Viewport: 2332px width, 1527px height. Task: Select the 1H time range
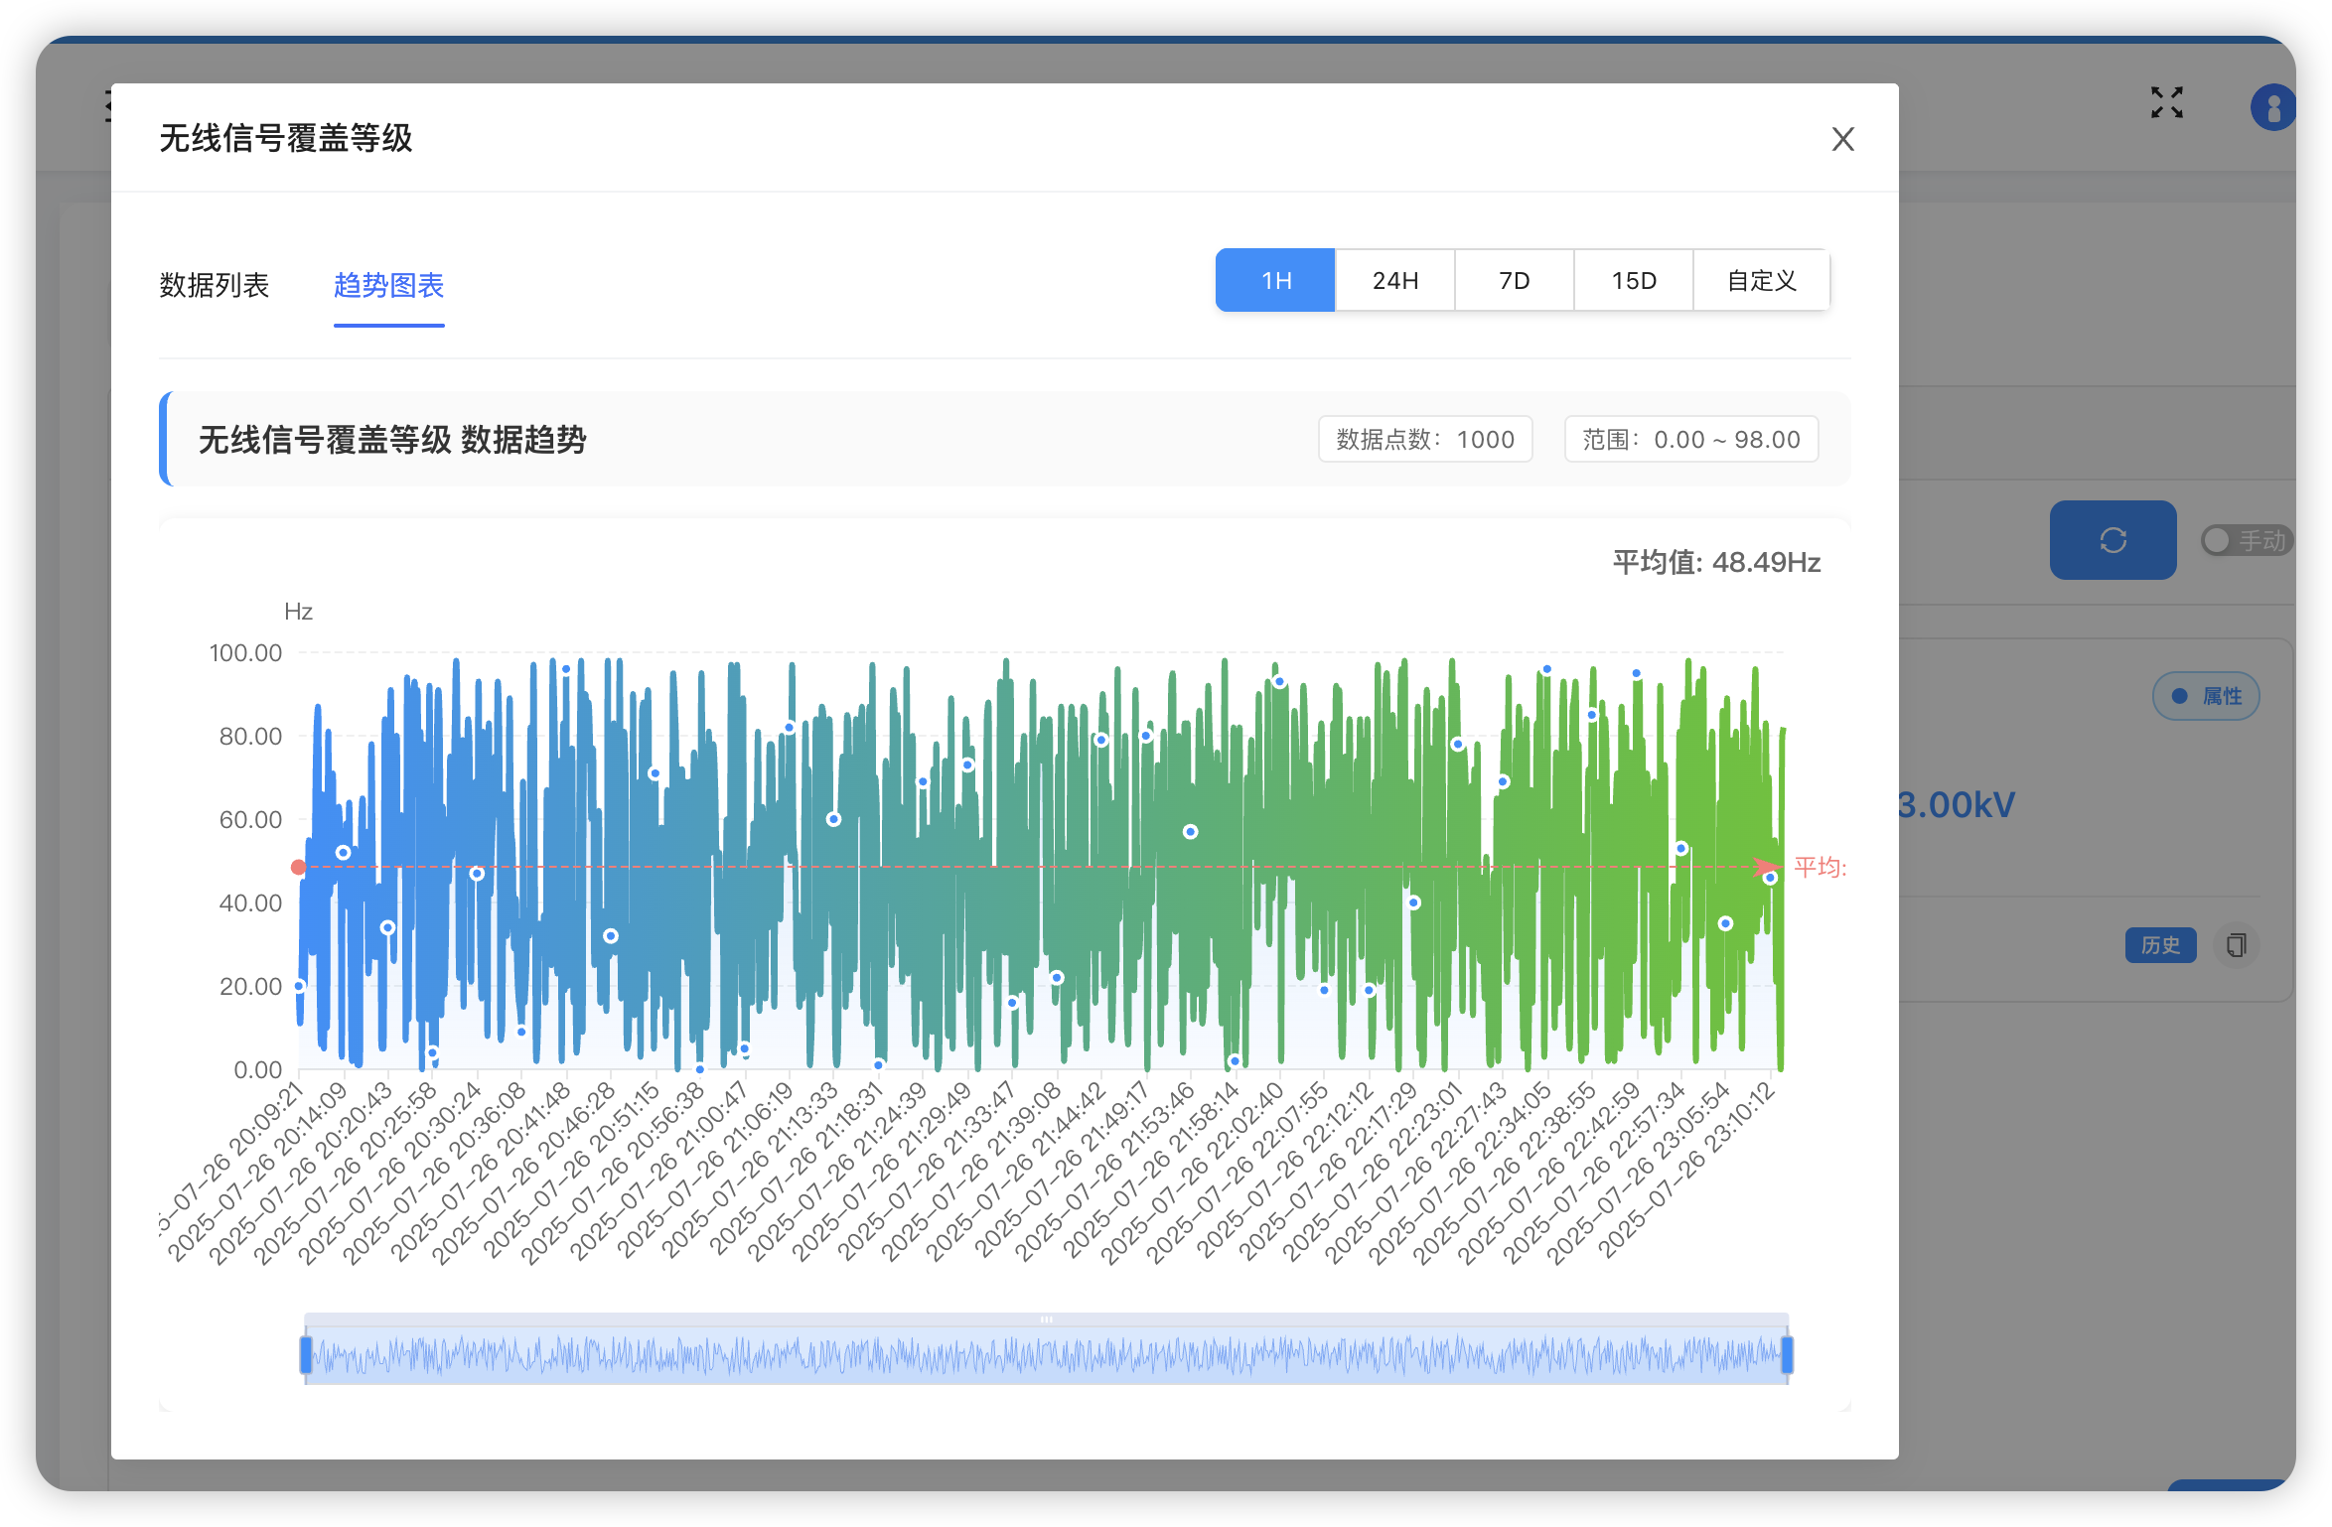pos(1275,280)
